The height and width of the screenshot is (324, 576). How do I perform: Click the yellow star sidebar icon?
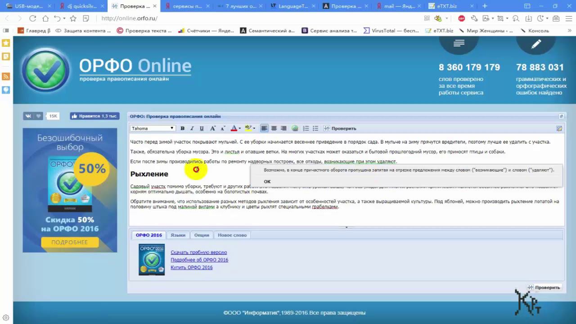coord(6,43)
